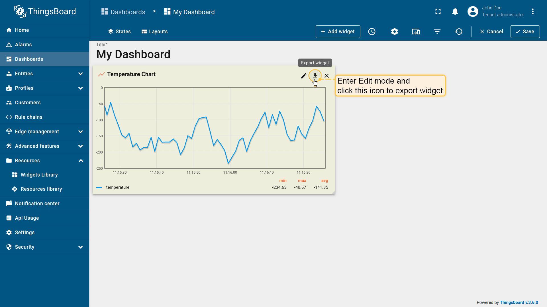Collapse the Resources section
Screen dimensions: 547x307
[81, 161]
